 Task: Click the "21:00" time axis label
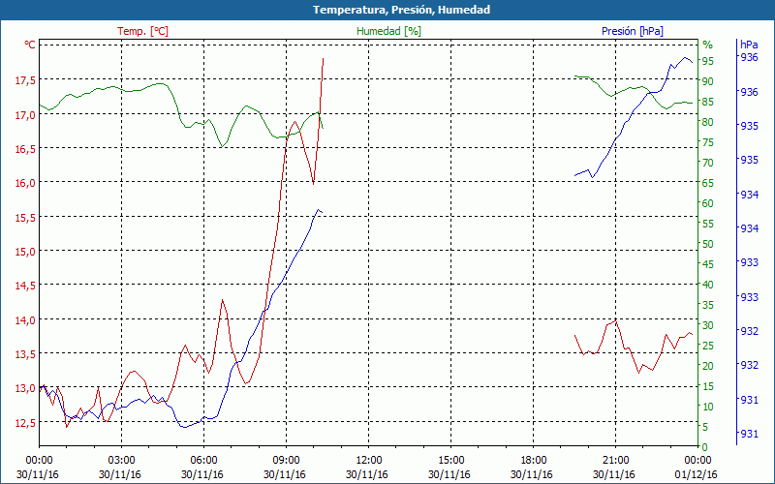click(x=616, y=461)
